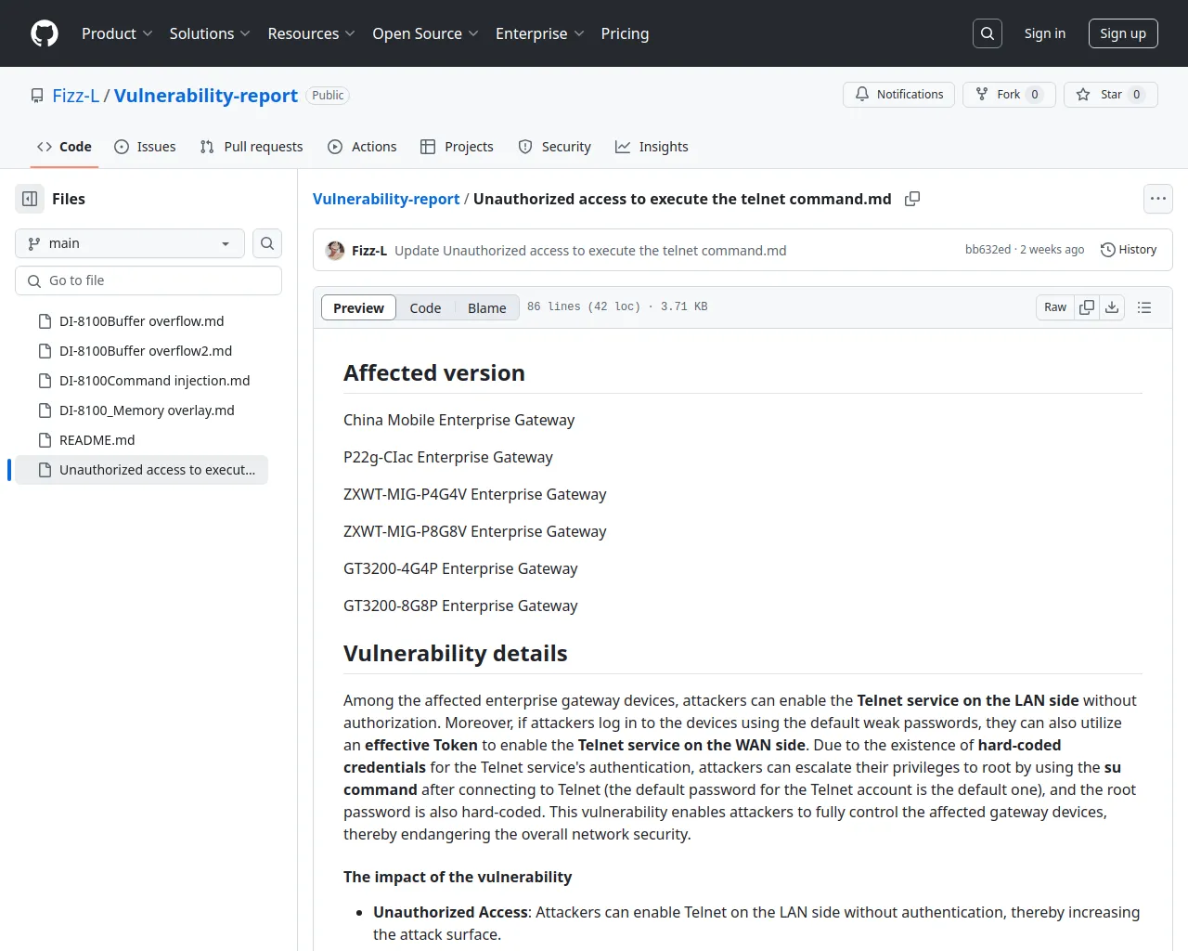Focus the Go to file field

[x=148, y=280]
